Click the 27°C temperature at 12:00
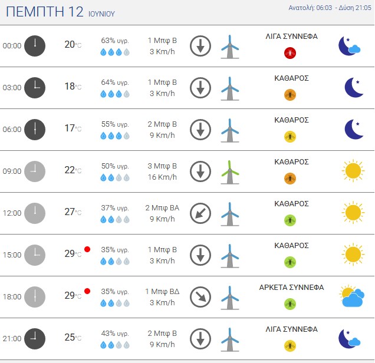375x363 pixels. pyautogui.click(x=73, y=212)
